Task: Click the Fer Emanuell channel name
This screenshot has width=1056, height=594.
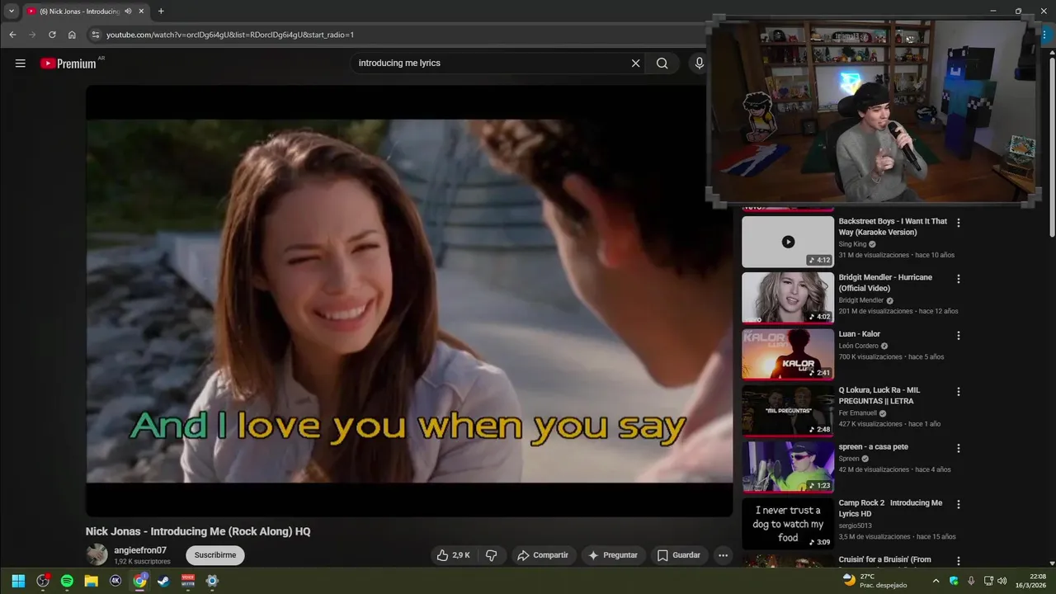Action: click(857, 413)
